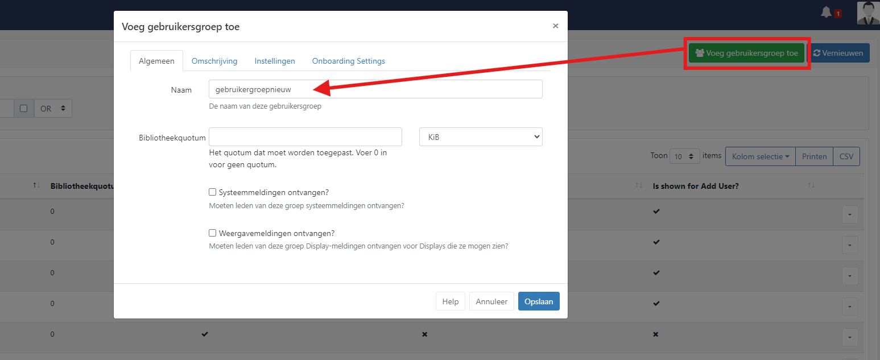The width and height of the screenshot is (880, 360).
Task: Open the OR filter logic selector
Action: [x=53, y=109]
